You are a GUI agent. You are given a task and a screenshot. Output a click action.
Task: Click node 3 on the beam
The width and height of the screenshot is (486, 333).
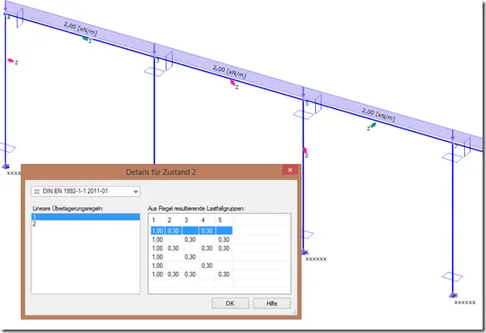tap(154, 57)
